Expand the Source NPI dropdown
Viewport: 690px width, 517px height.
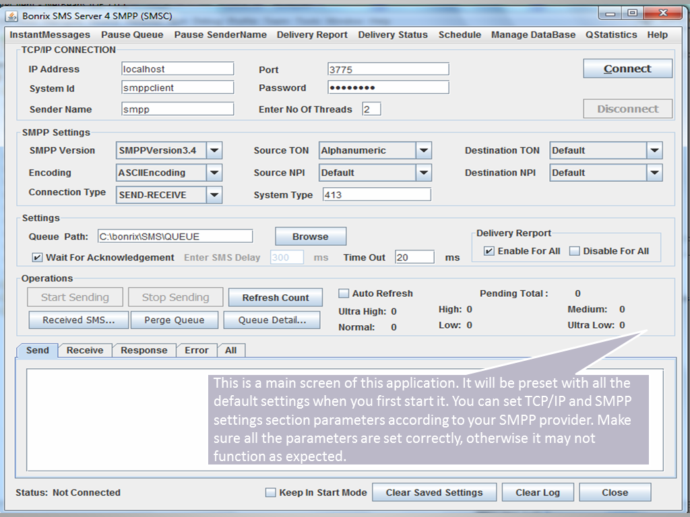424,173
